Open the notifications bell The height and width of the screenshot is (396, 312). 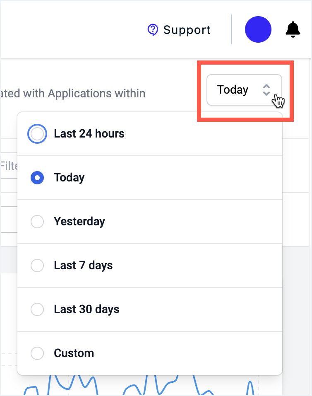(293, 29)
